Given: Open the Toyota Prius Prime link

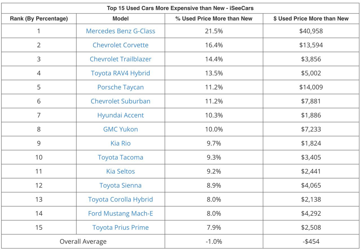Looking at the screenshot, I should (x=120, y=228).
